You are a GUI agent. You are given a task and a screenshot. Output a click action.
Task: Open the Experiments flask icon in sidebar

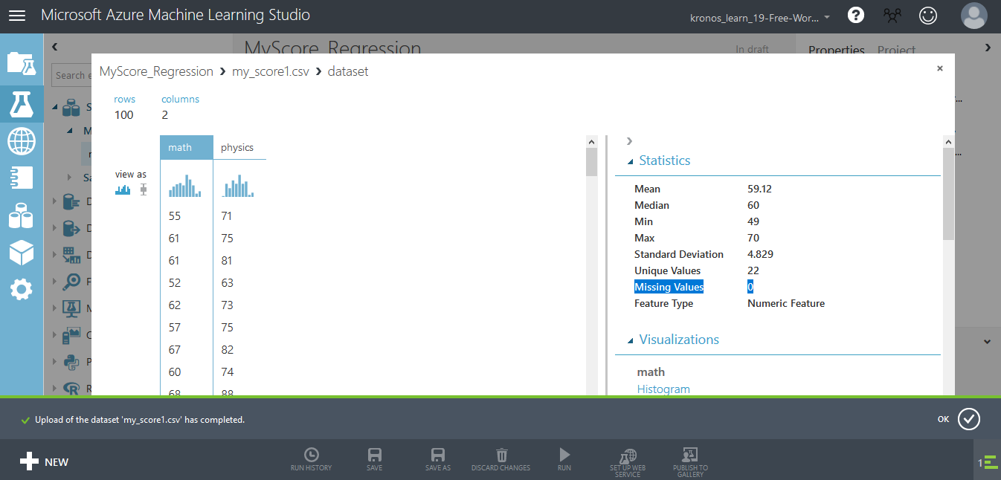[x=21, y=103]
